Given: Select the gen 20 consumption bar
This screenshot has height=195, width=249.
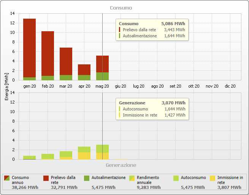Looking at the screenshot, I should click(x=29, y=49).
